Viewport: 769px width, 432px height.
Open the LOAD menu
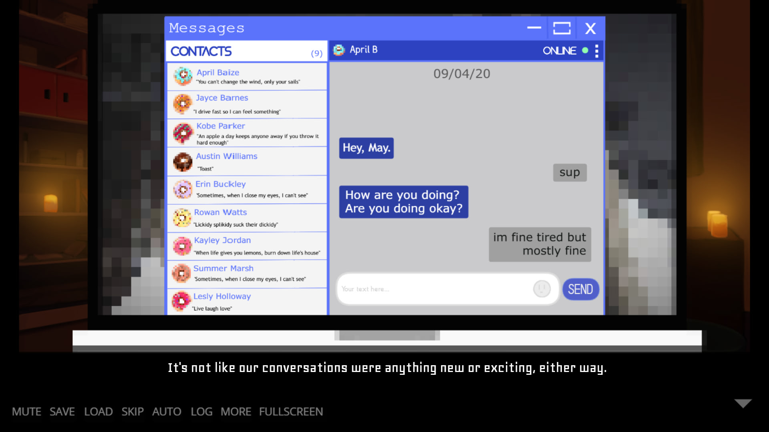click(98, 412)
